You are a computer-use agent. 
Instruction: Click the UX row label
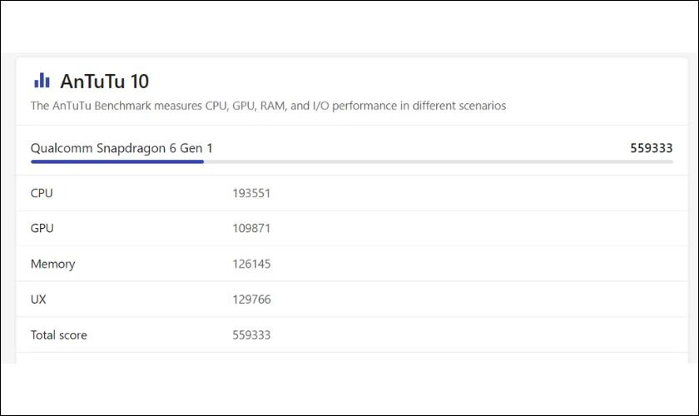38,300
